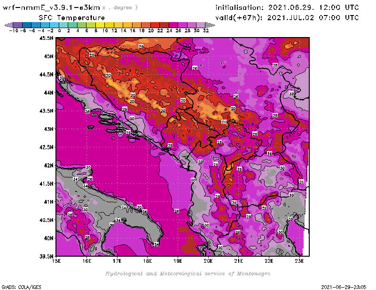Click the '39.5N' latitude label
The height and width of the screenshot is (290, 376).
(x=46, y=257)
